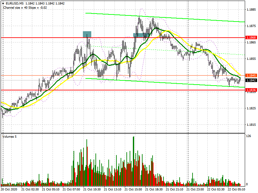This screenshot has height=193, width=258.
Task: Click the 1.1885 price scale value
Action: [251, 10]
